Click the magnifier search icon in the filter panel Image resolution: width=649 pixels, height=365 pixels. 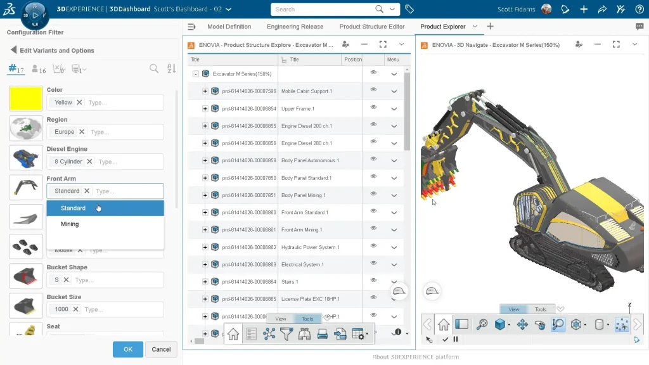154,69
